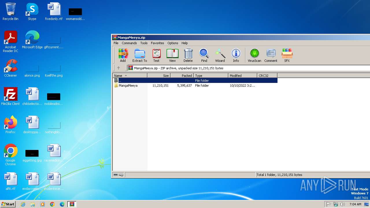Click the 7:04 AM system clock
Image resolution: width=370 pixels, height=208 pixels.
(x=355, y=204)
